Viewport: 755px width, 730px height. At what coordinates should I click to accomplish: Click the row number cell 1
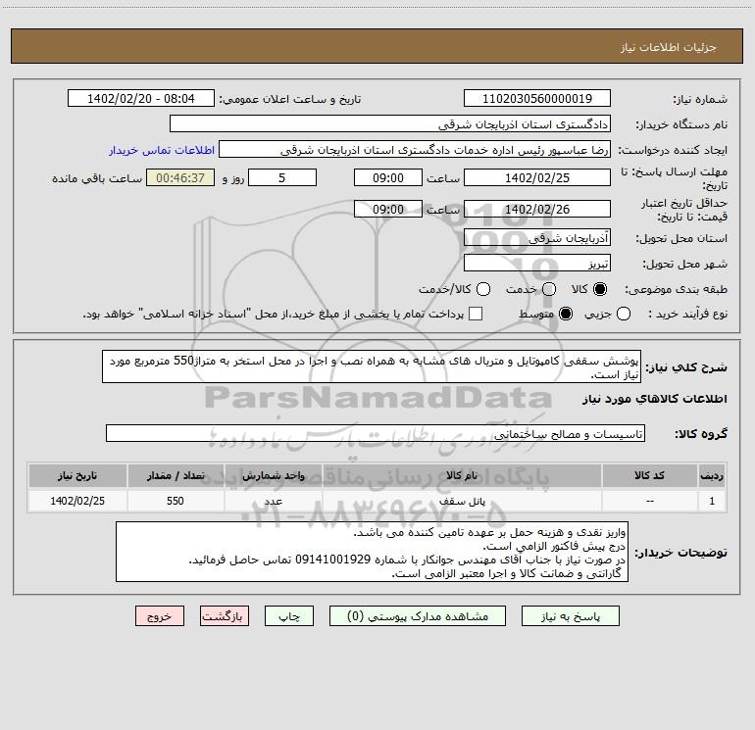coord(712,501)
